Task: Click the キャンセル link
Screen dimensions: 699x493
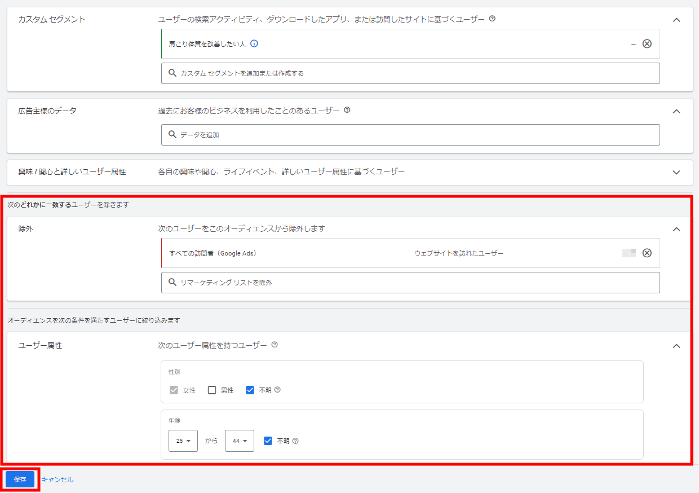Action: pos(57,479)
